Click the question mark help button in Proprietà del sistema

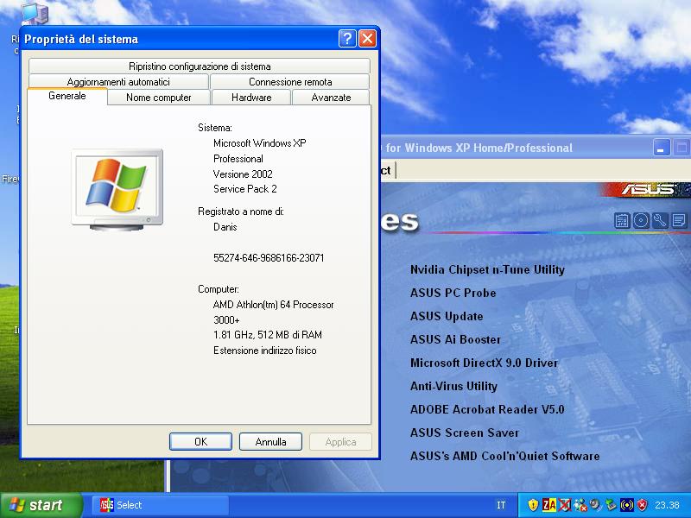347,39
